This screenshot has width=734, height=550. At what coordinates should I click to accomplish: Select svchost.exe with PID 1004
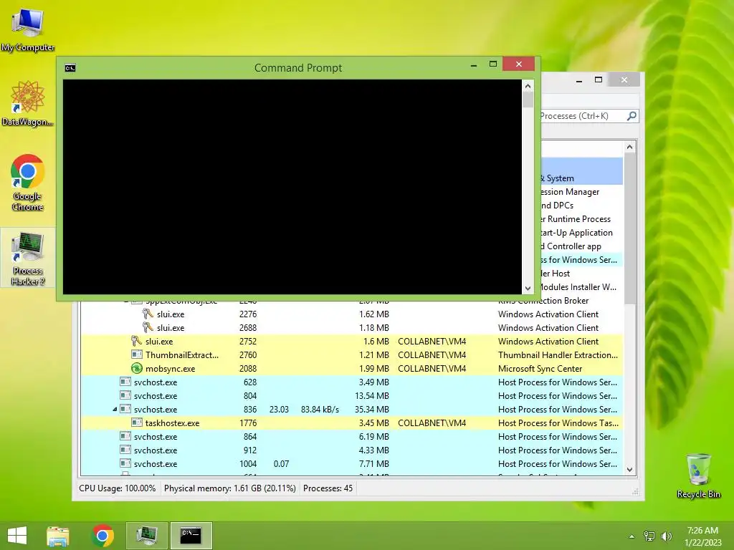351,463
